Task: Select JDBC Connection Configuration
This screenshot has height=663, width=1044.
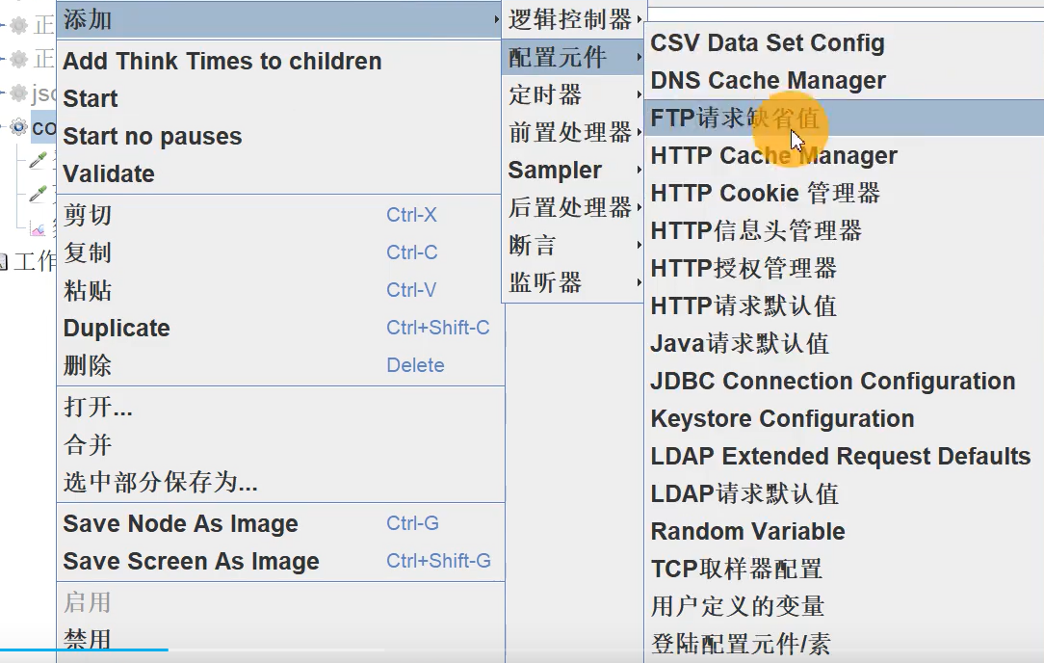Action: [832, 382]
